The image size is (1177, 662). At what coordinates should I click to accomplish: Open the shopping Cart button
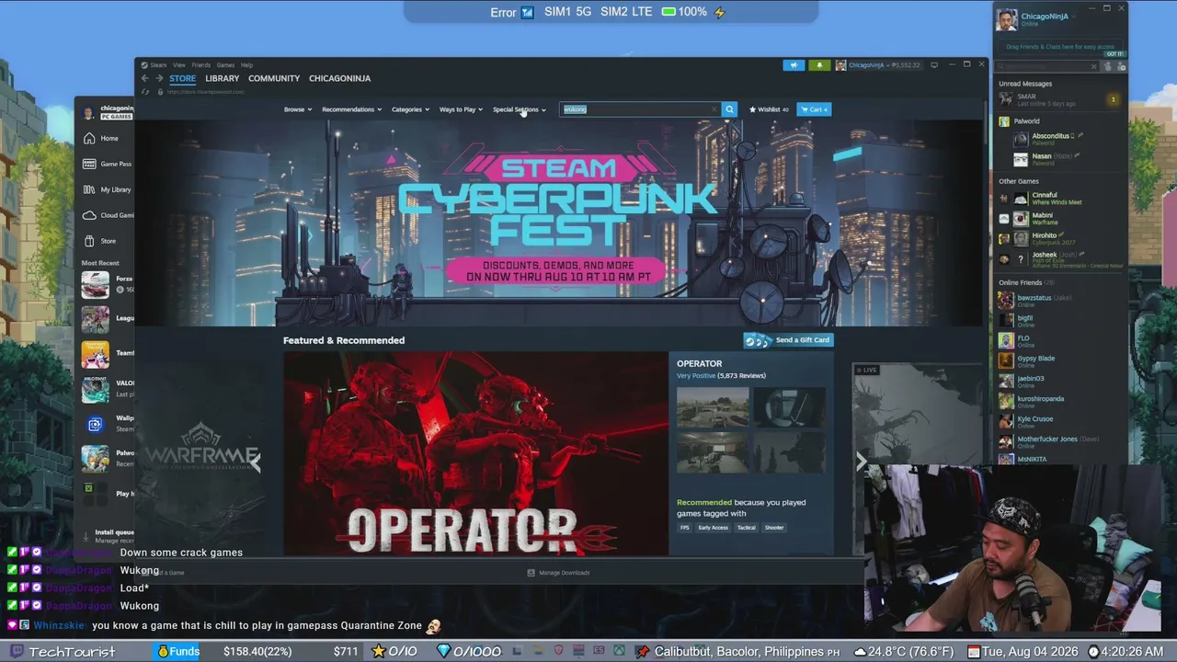[814, 109]
